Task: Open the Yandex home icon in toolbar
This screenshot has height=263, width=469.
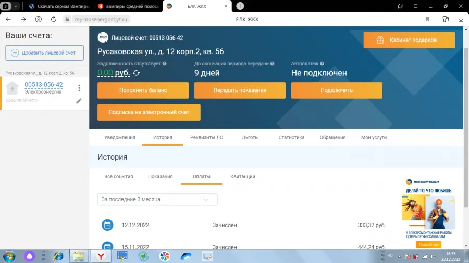Action: 38,19
